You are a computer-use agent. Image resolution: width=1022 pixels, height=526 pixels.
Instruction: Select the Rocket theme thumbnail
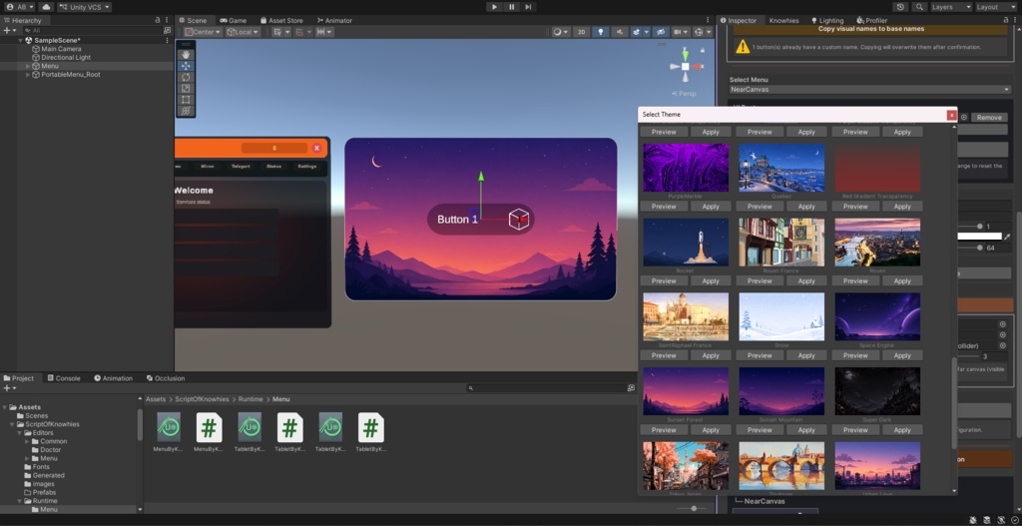pos(686,243)
